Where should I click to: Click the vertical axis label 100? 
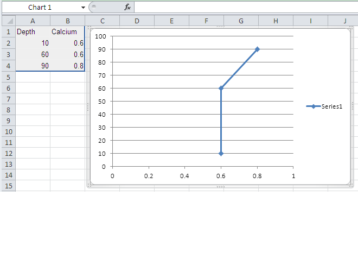tap(100, 36)
